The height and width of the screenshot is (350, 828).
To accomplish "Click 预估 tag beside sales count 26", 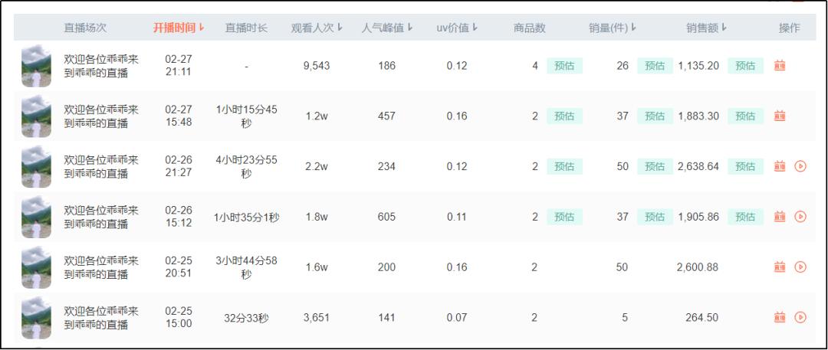I will [655, 66].
